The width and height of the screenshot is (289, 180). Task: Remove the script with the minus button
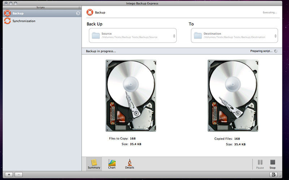pos(19,175)
